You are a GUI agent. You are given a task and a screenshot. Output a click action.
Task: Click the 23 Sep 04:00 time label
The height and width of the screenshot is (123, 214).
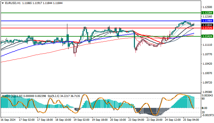coord(136,120)
